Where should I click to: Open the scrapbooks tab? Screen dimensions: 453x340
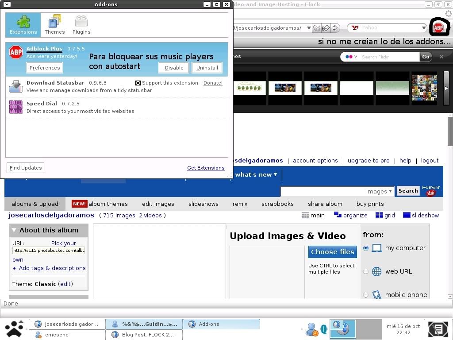(277, 204)
